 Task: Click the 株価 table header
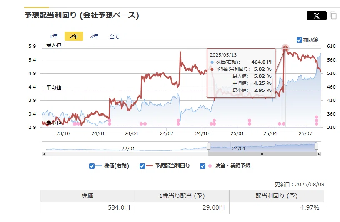pos(87,196)
